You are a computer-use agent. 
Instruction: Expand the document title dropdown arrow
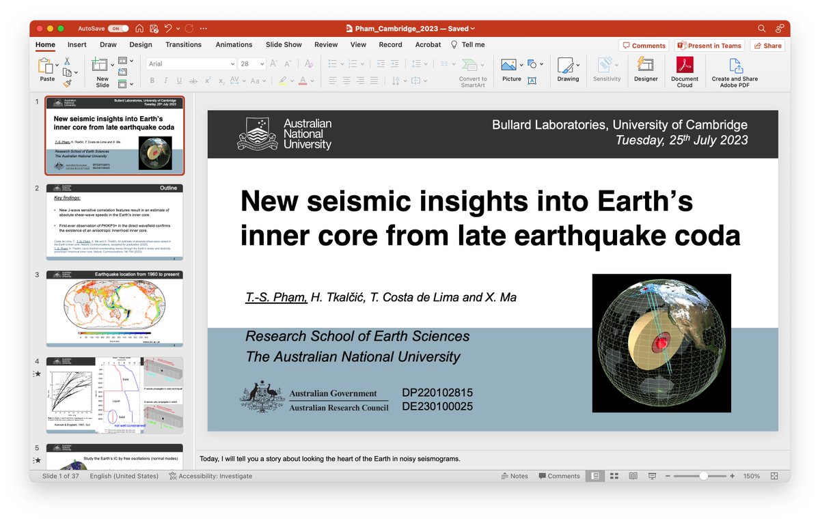tap(473, 29)
